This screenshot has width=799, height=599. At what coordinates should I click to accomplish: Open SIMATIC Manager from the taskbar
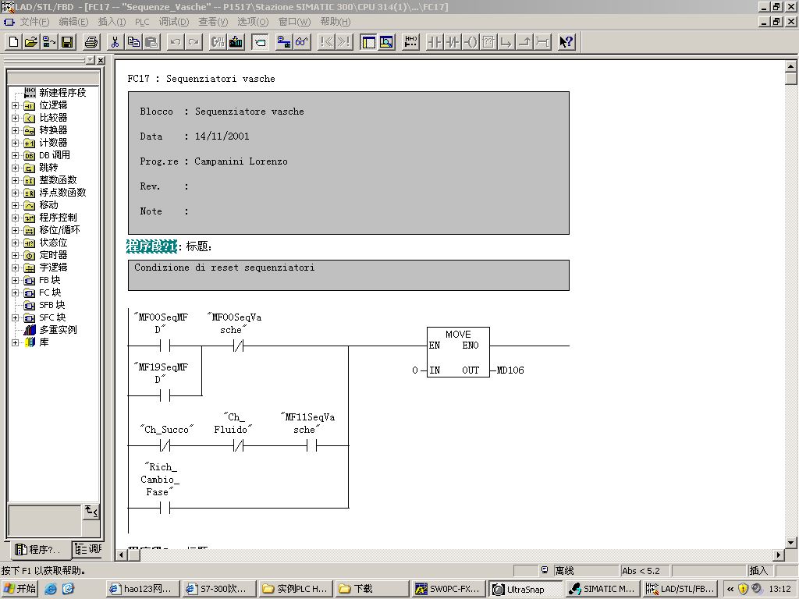click(602, 589)
